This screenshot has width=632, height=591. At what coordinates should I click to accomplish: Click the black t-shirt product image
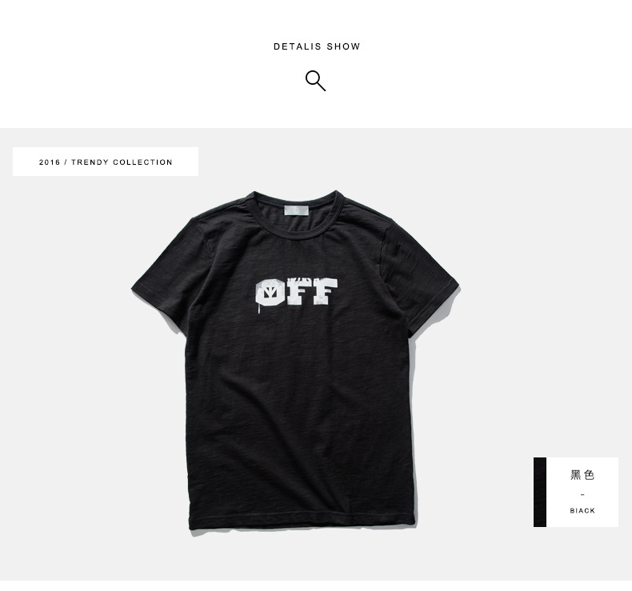point(295,361)
